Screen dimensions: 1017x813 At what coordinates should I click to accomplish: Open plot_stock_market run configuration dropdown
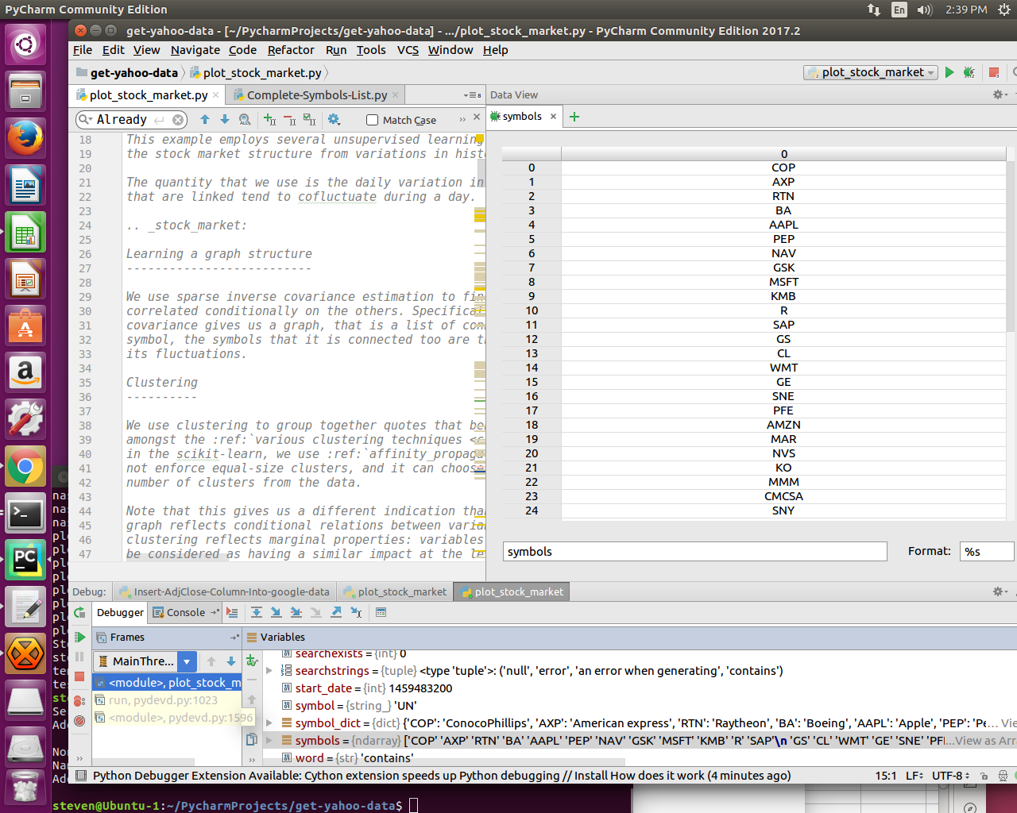[872, 72]
